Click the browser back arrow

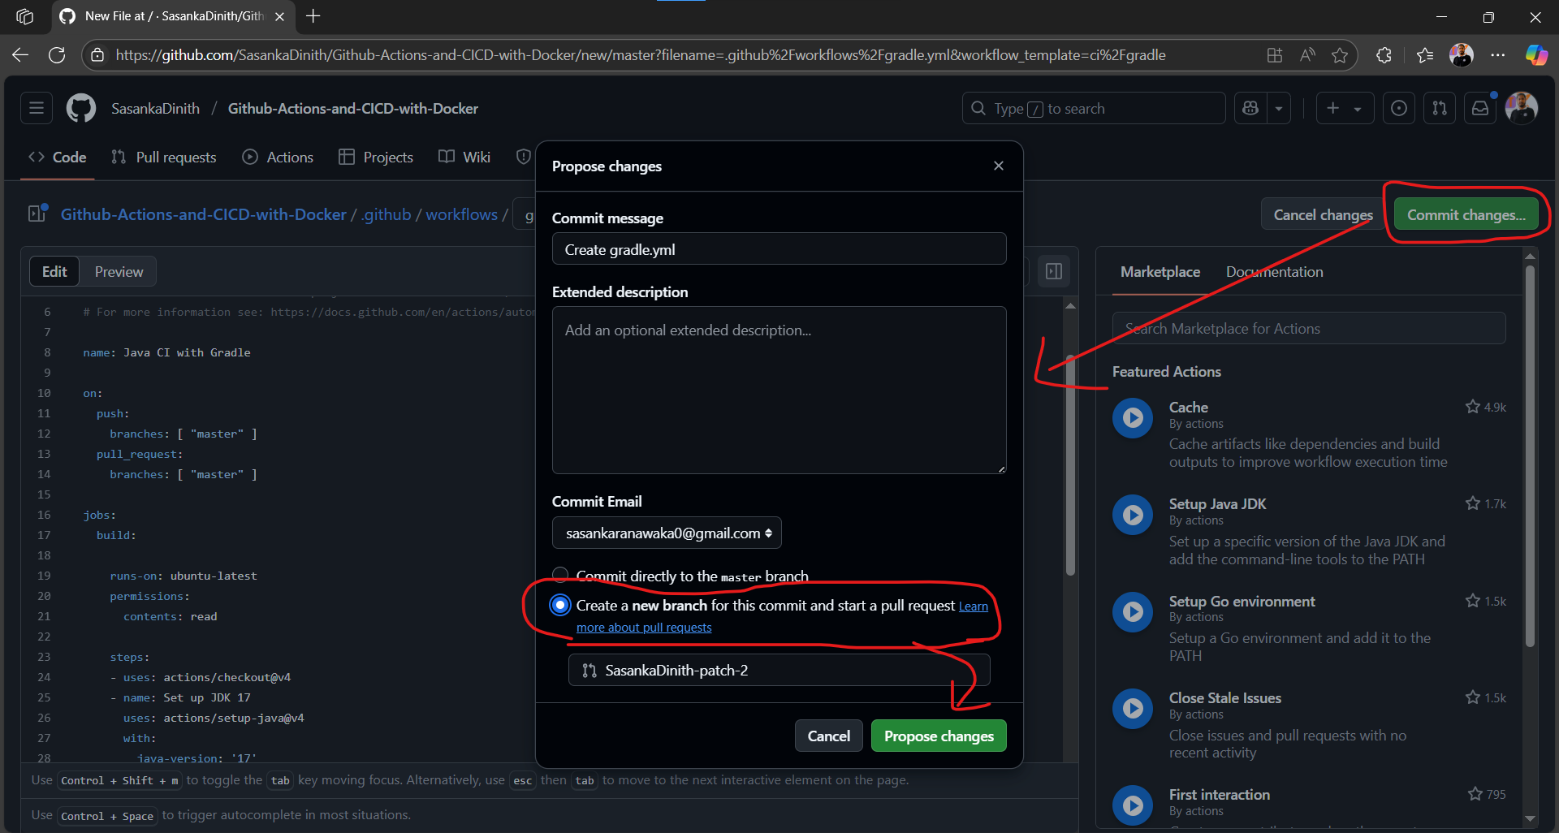coord(20,55)
